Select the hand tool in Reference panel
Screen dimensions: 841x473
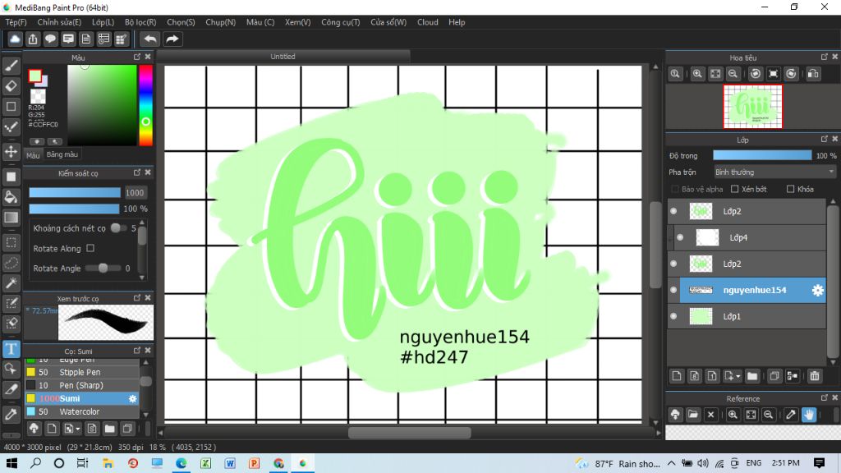809,415
